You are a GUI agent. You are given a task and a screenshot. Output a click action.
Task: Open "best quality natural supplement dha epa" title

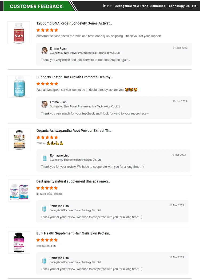tap(73, 181)
